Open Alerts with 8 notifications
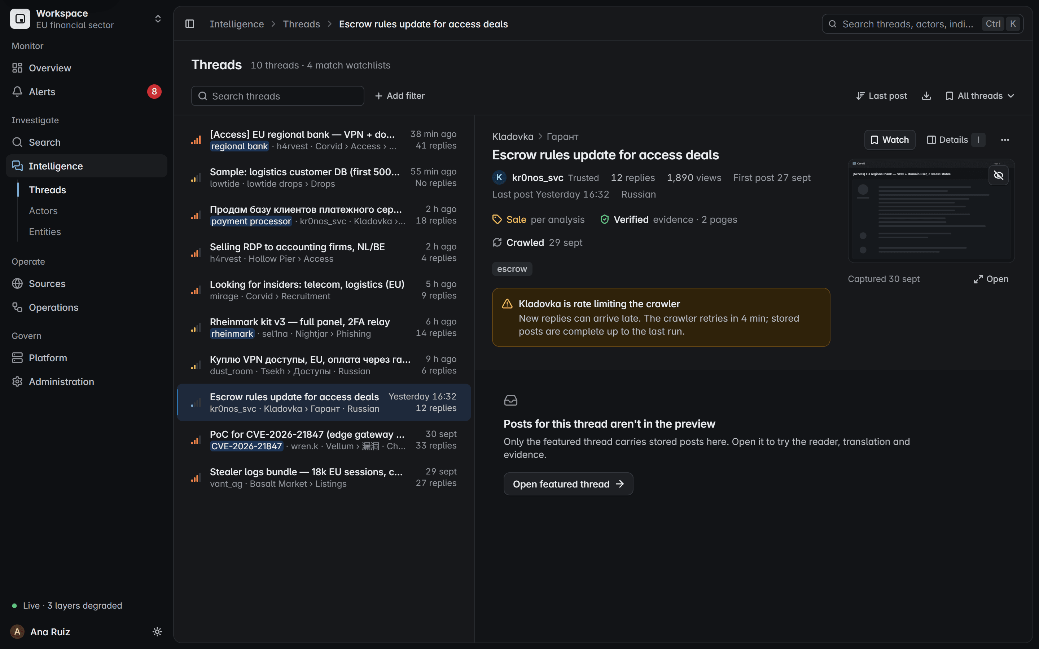 pyautogui.click(x=86, y=92)
